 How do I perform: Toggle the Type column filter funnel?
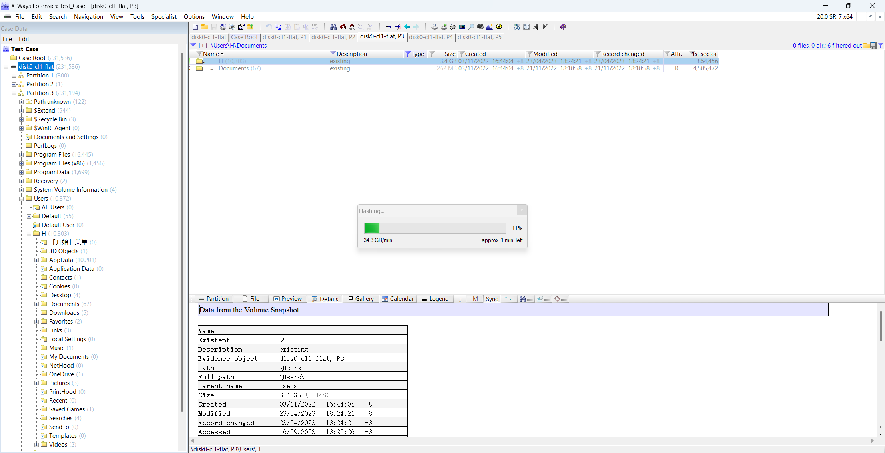(408, 54)
